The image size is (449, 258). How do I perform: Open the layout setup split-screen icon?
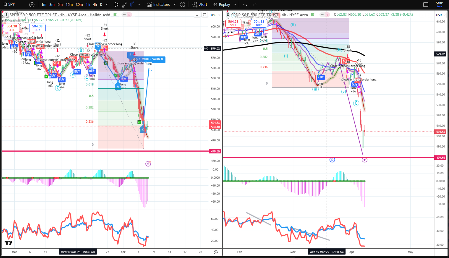pos(426,5)
